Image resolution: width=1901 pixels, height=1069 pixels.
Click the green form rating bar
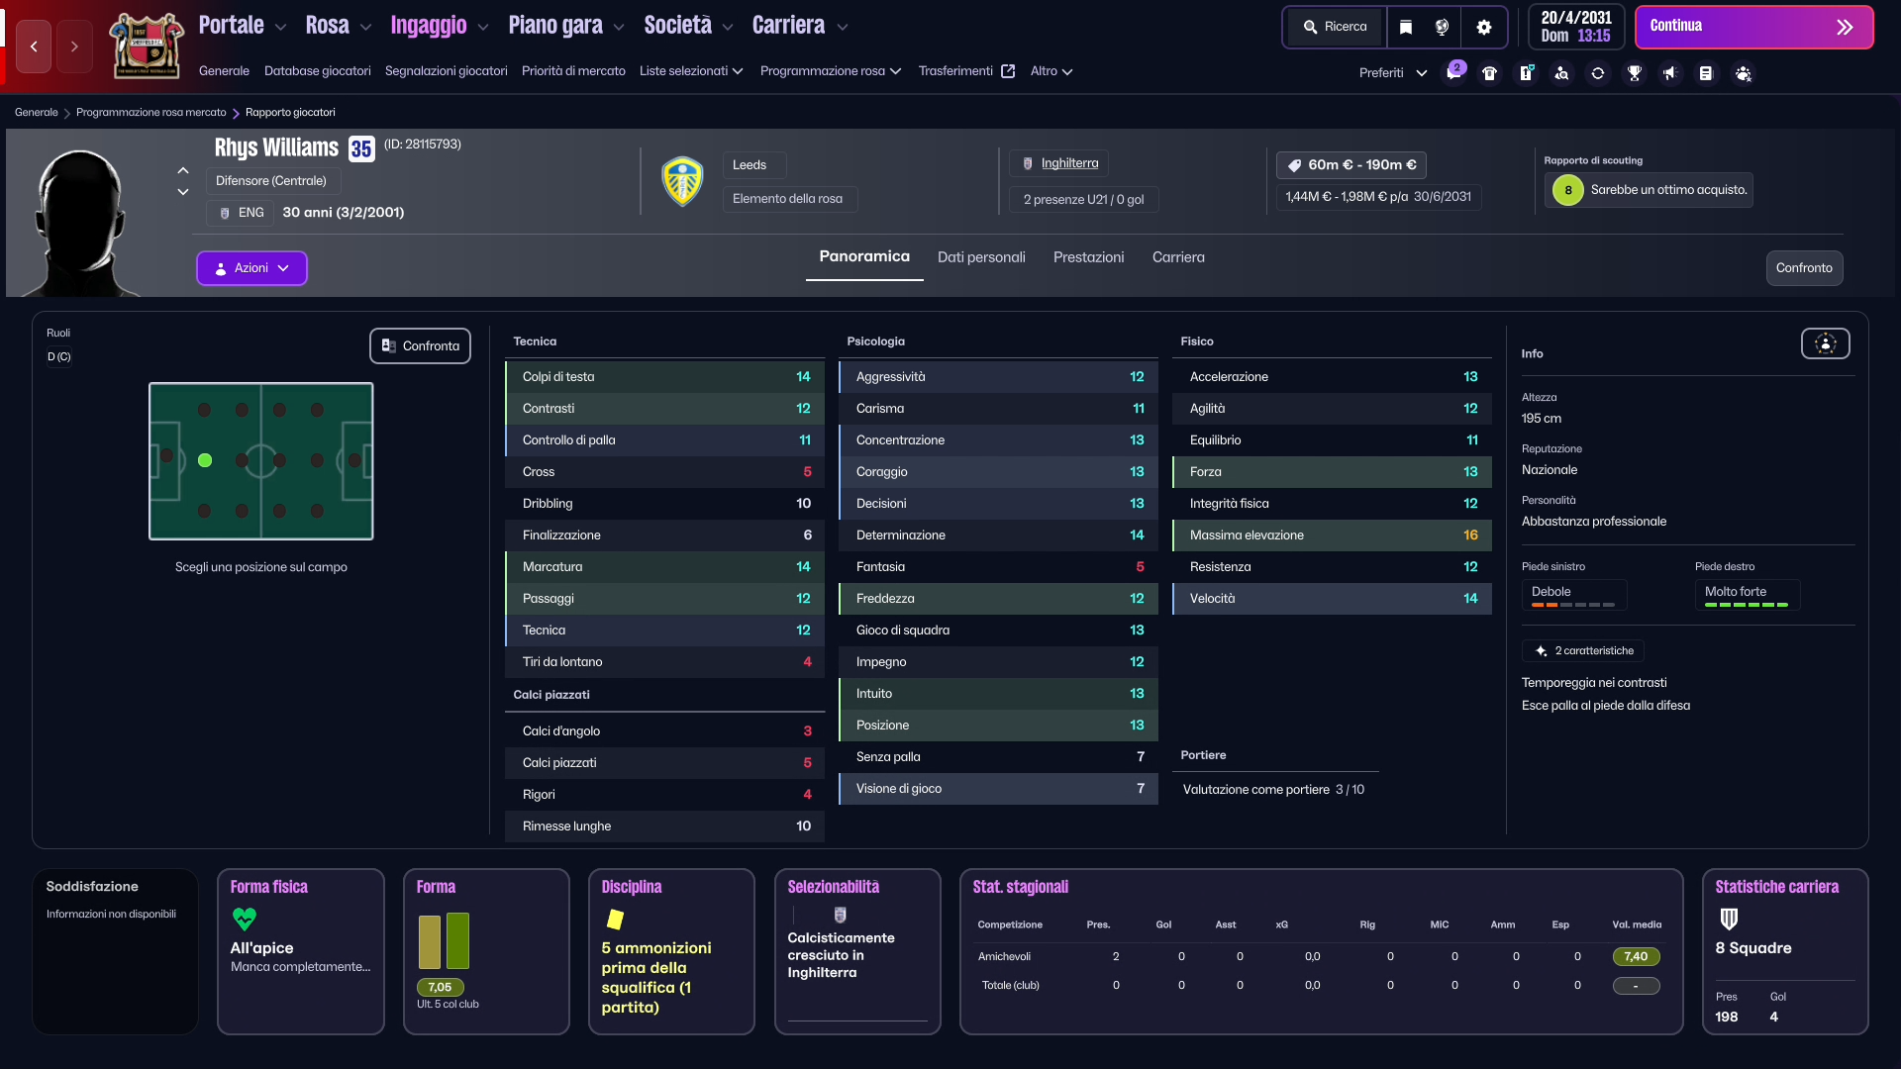click(x=457, y=940)
